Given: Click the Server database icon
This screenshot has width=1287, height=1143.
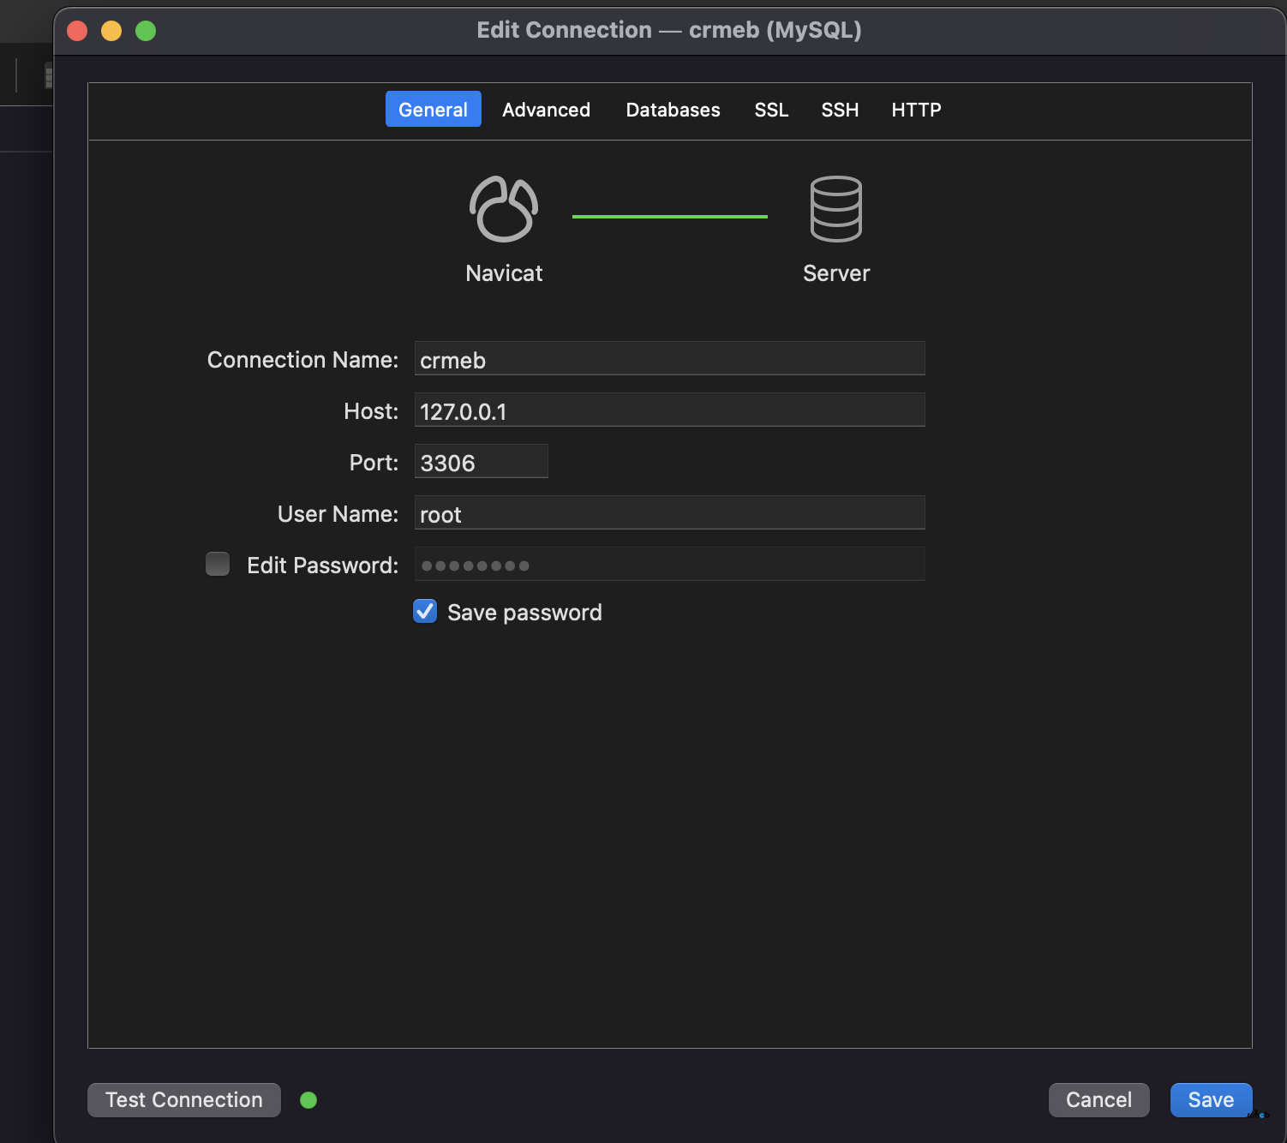Looking at the screenshot, I should [836, 209].
